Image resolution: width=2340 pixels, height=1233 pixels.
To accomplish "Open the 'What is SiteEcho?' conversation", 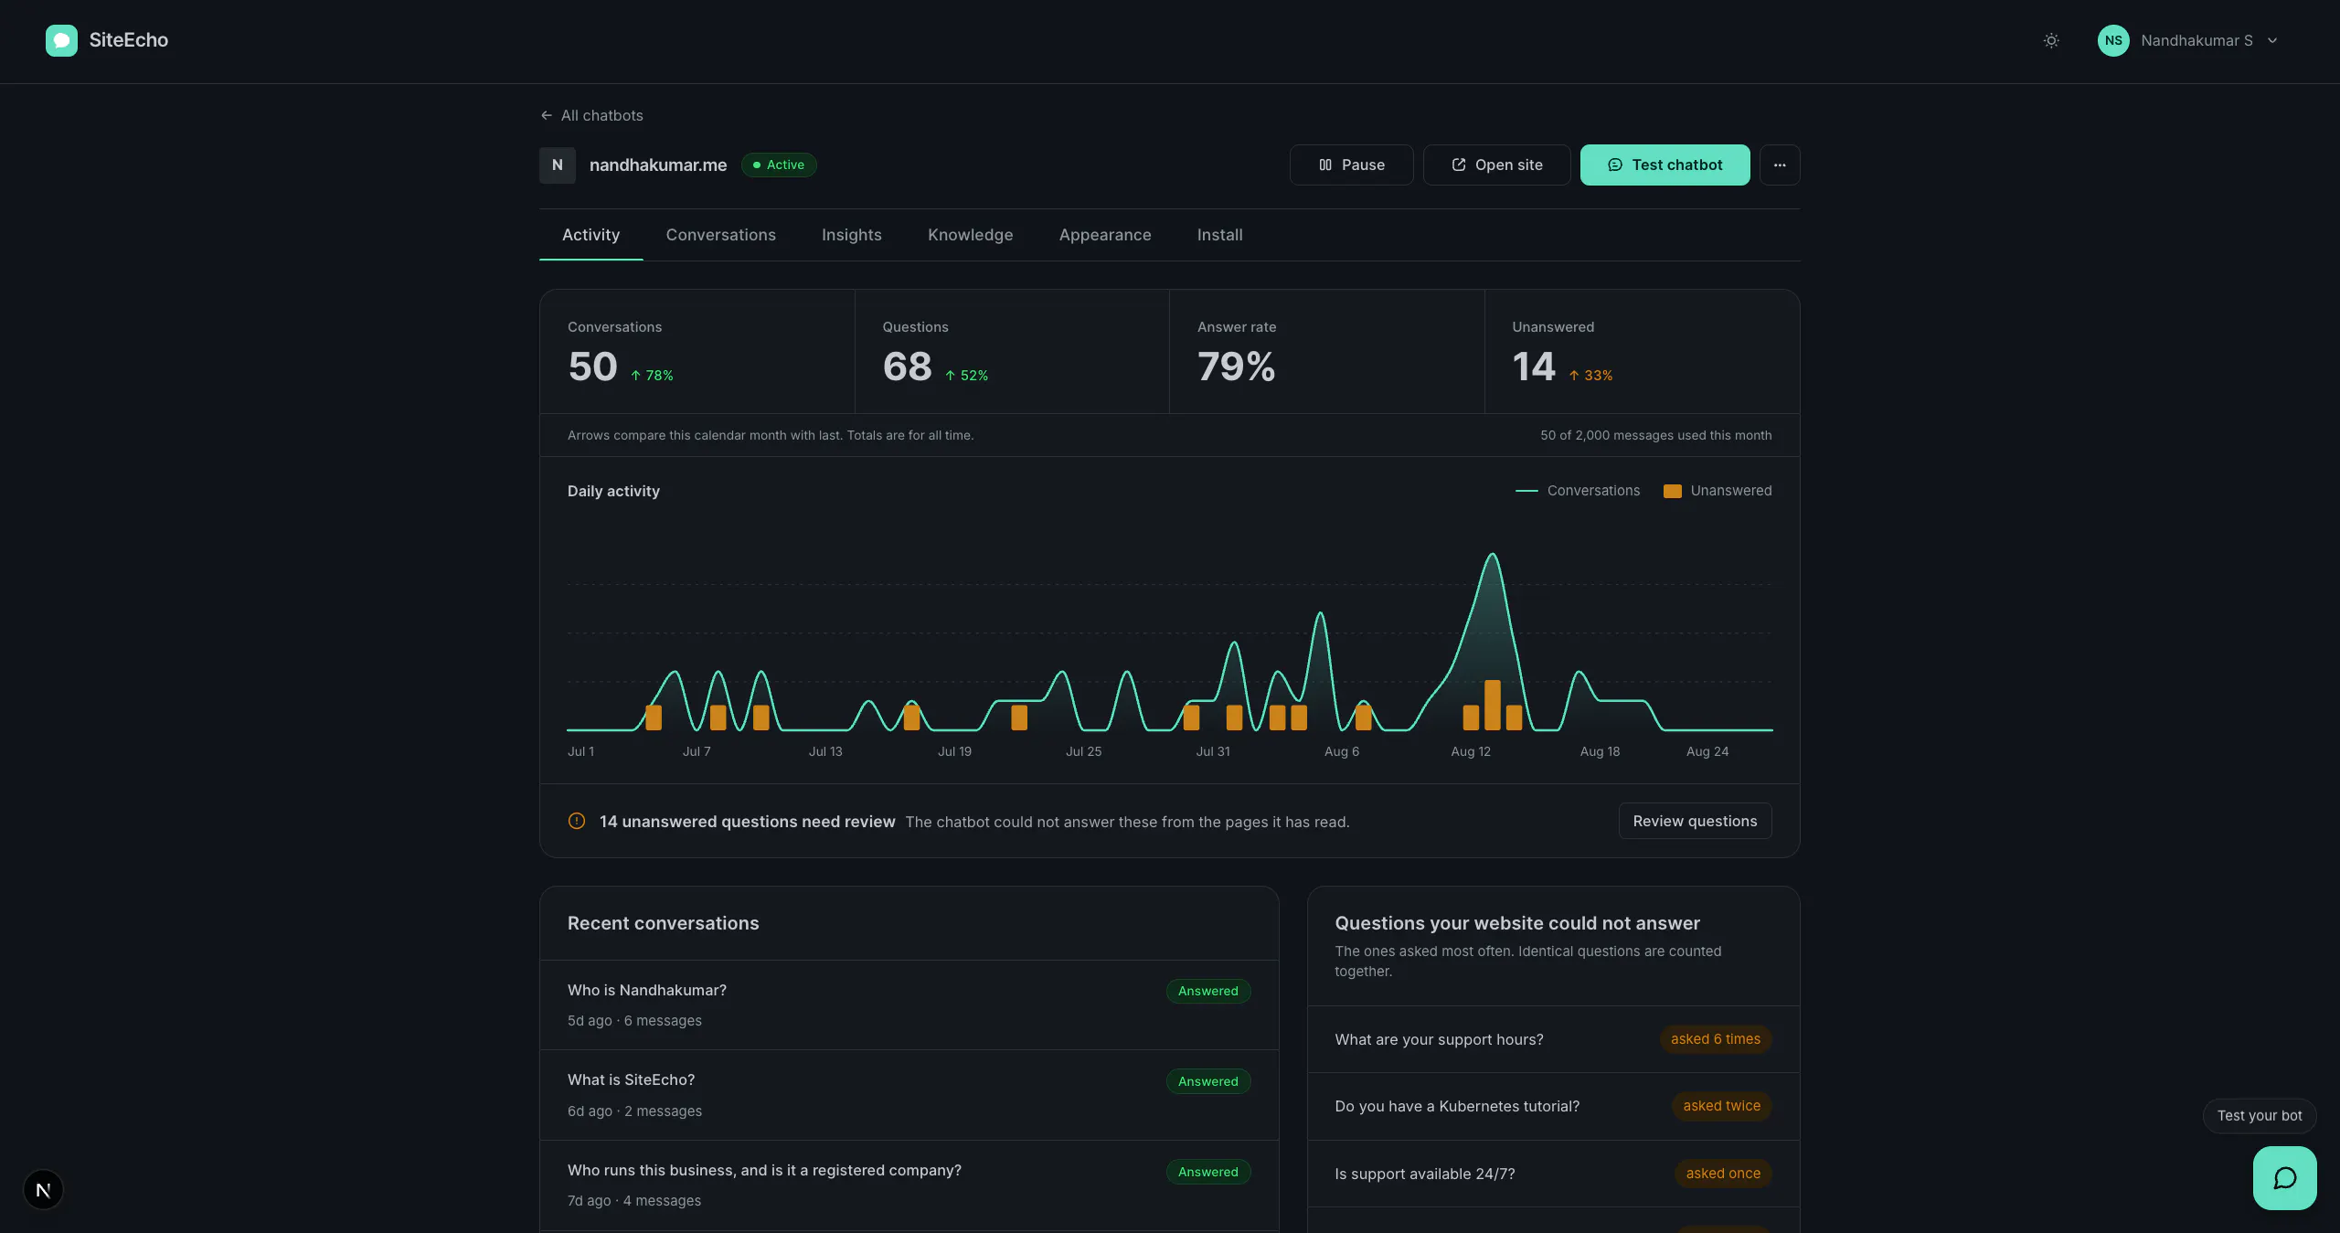I will pyautogui.click(x=909, y=1095).
